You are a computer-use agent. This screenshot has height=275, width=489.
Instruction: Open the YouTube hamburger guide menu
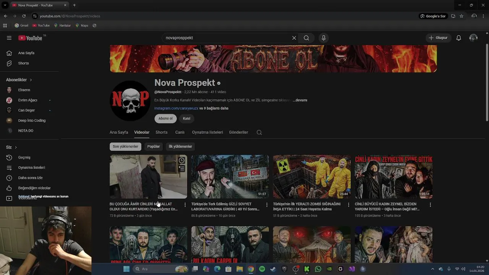9,38
